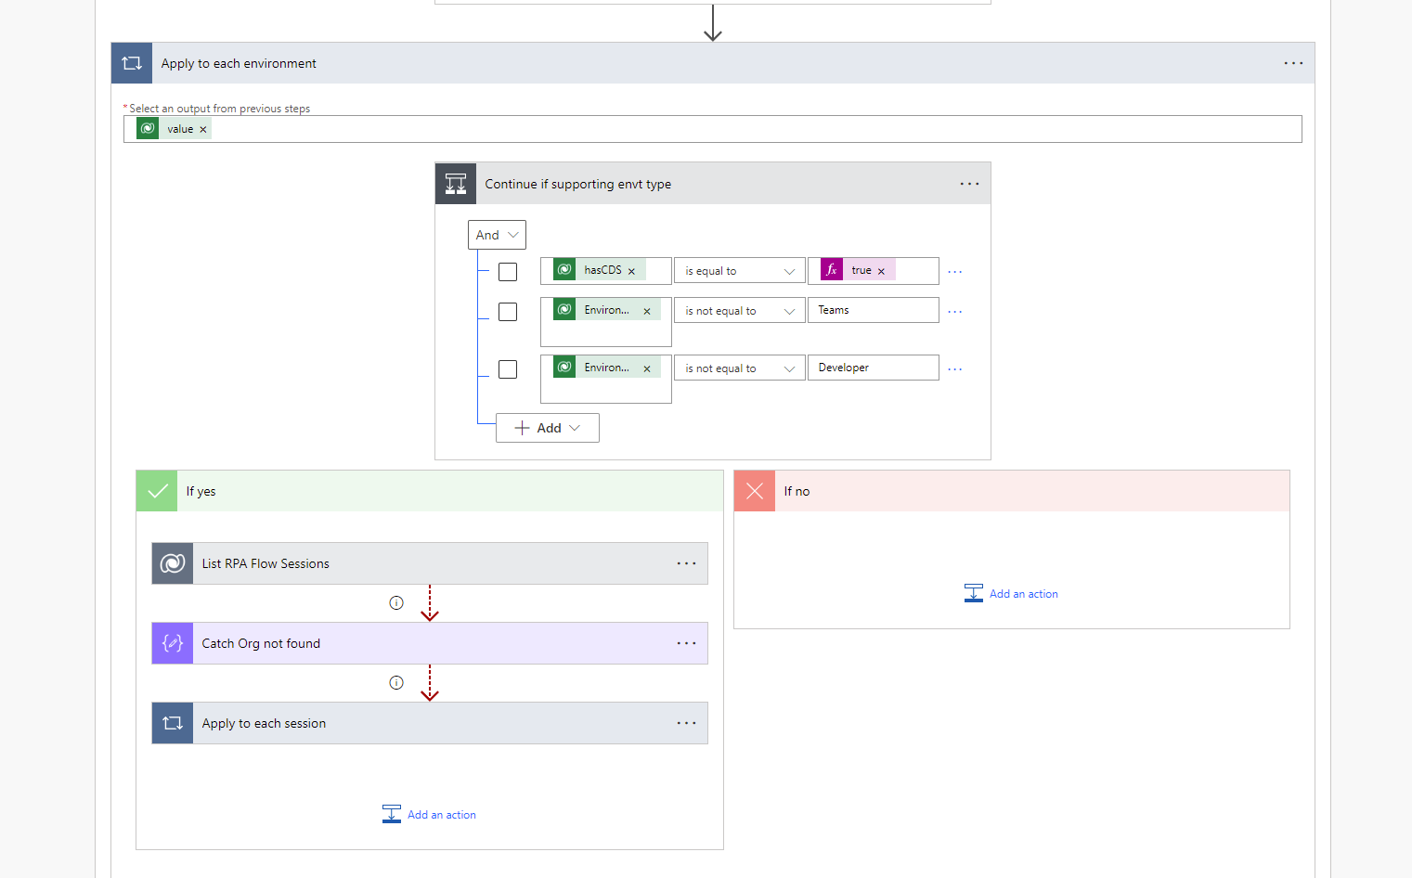Click Add an action in the If no branch

(x=1011, y=593)
